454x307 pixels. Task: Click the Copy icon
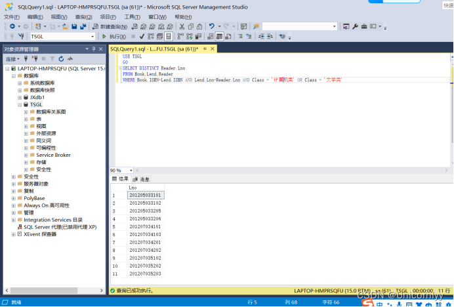[x=191, y=27]
